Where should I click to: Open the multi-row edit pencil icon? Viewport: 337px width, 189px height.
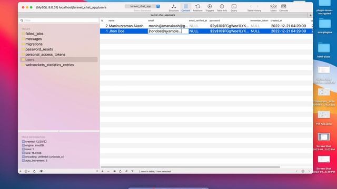pos(126,171)
